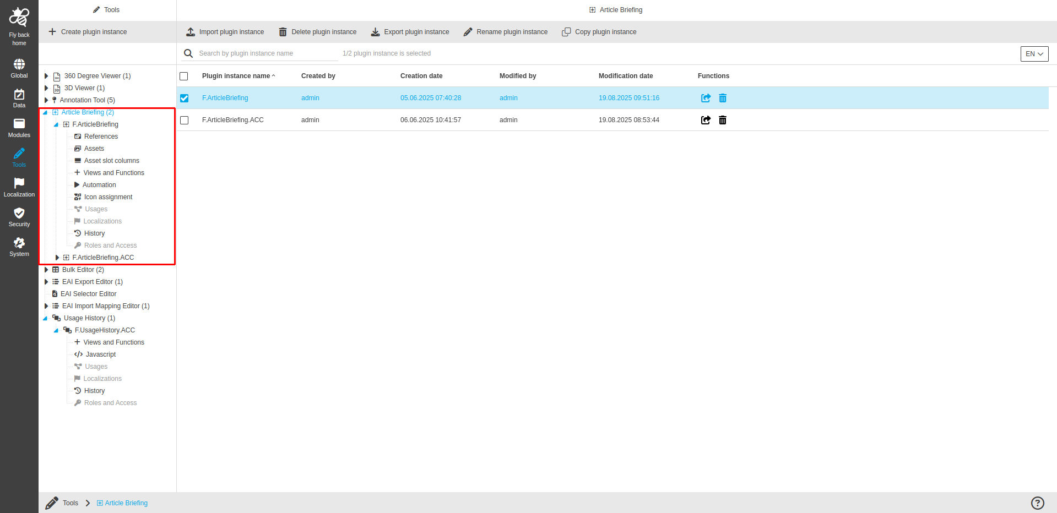Click Copy plugin instance button
The image size is (1057, 513).
pyautogui.click(x=599, y=32)
